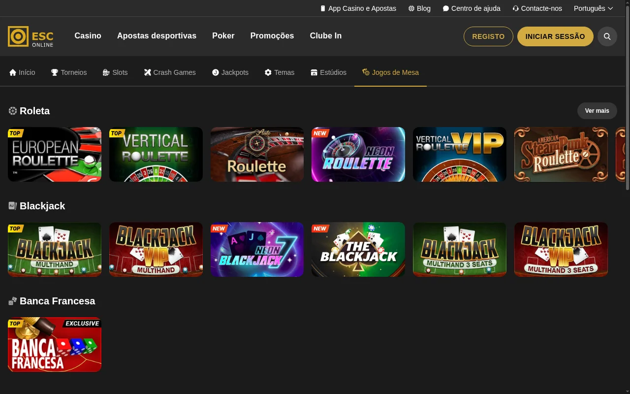Click the roulette wheel icon beside Roleta heading

click(13, 111)
